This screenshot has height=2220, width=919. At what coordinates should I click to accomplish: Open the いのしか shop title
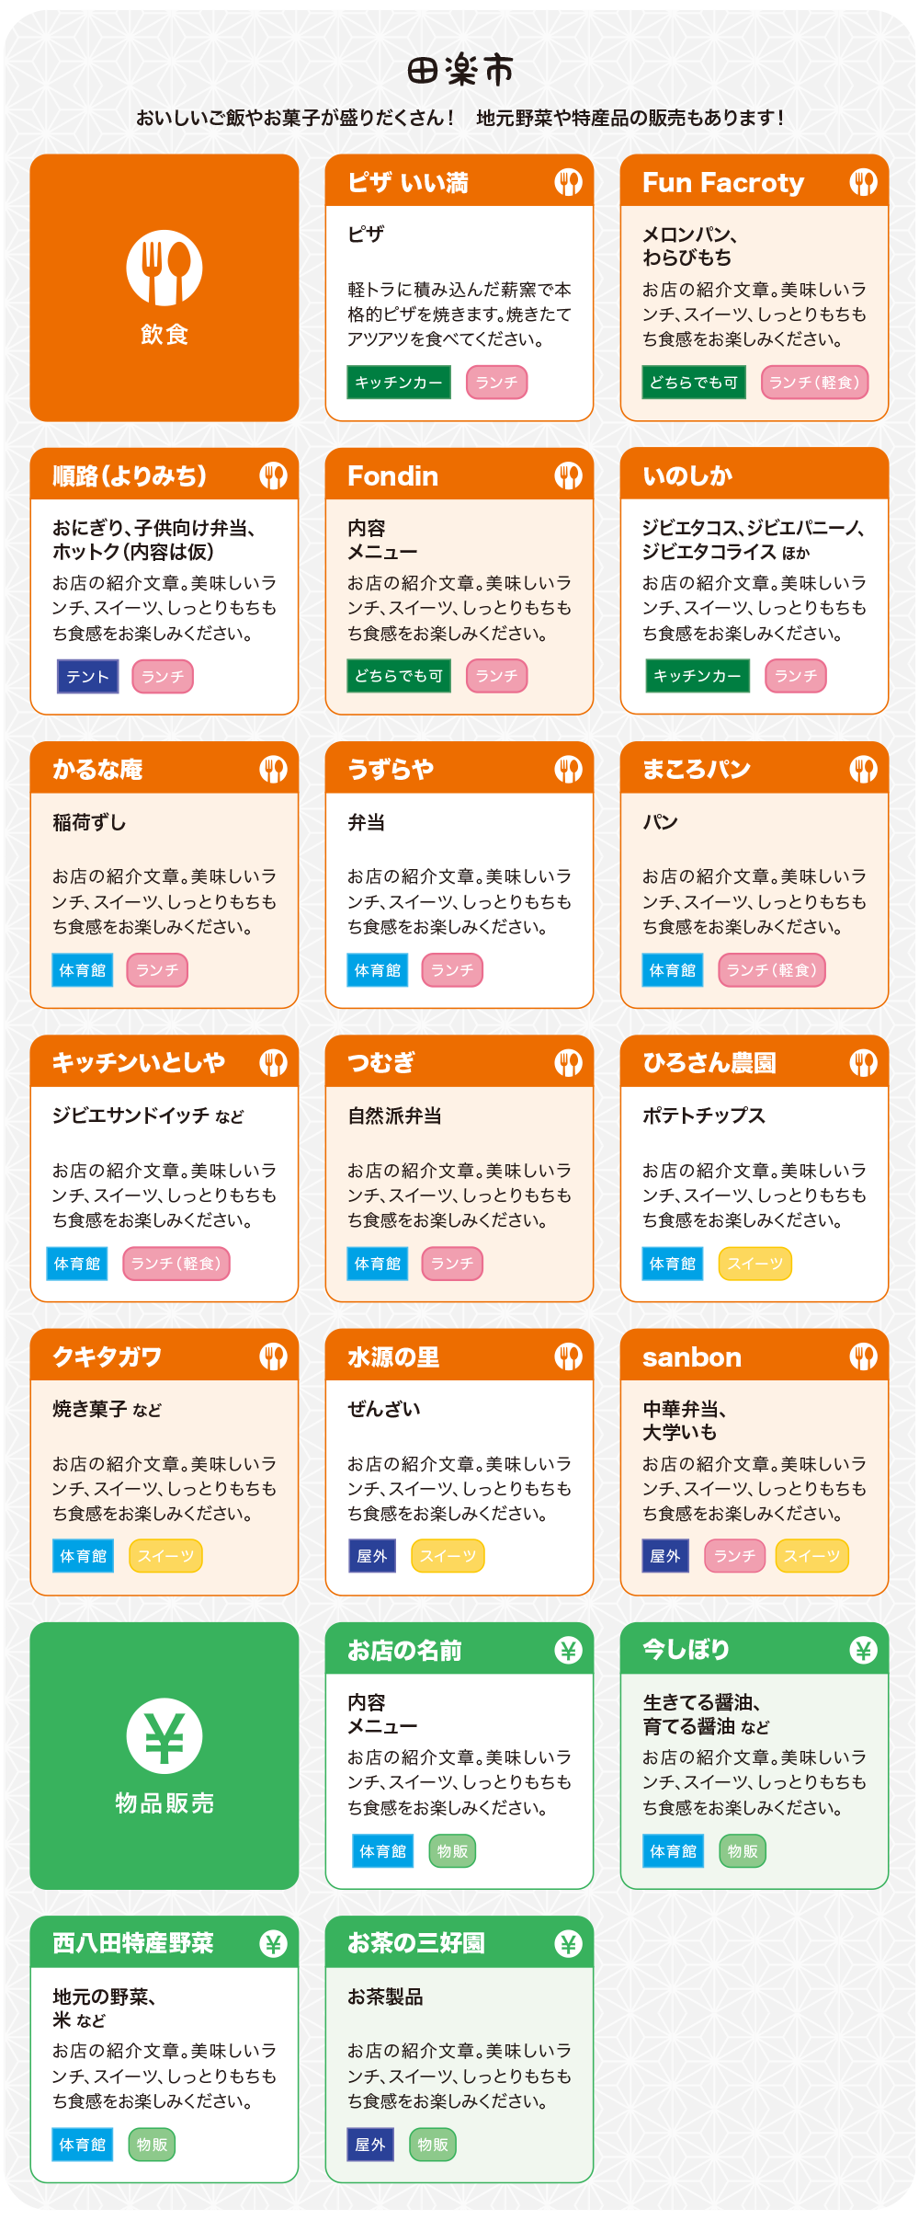(687, 475)
